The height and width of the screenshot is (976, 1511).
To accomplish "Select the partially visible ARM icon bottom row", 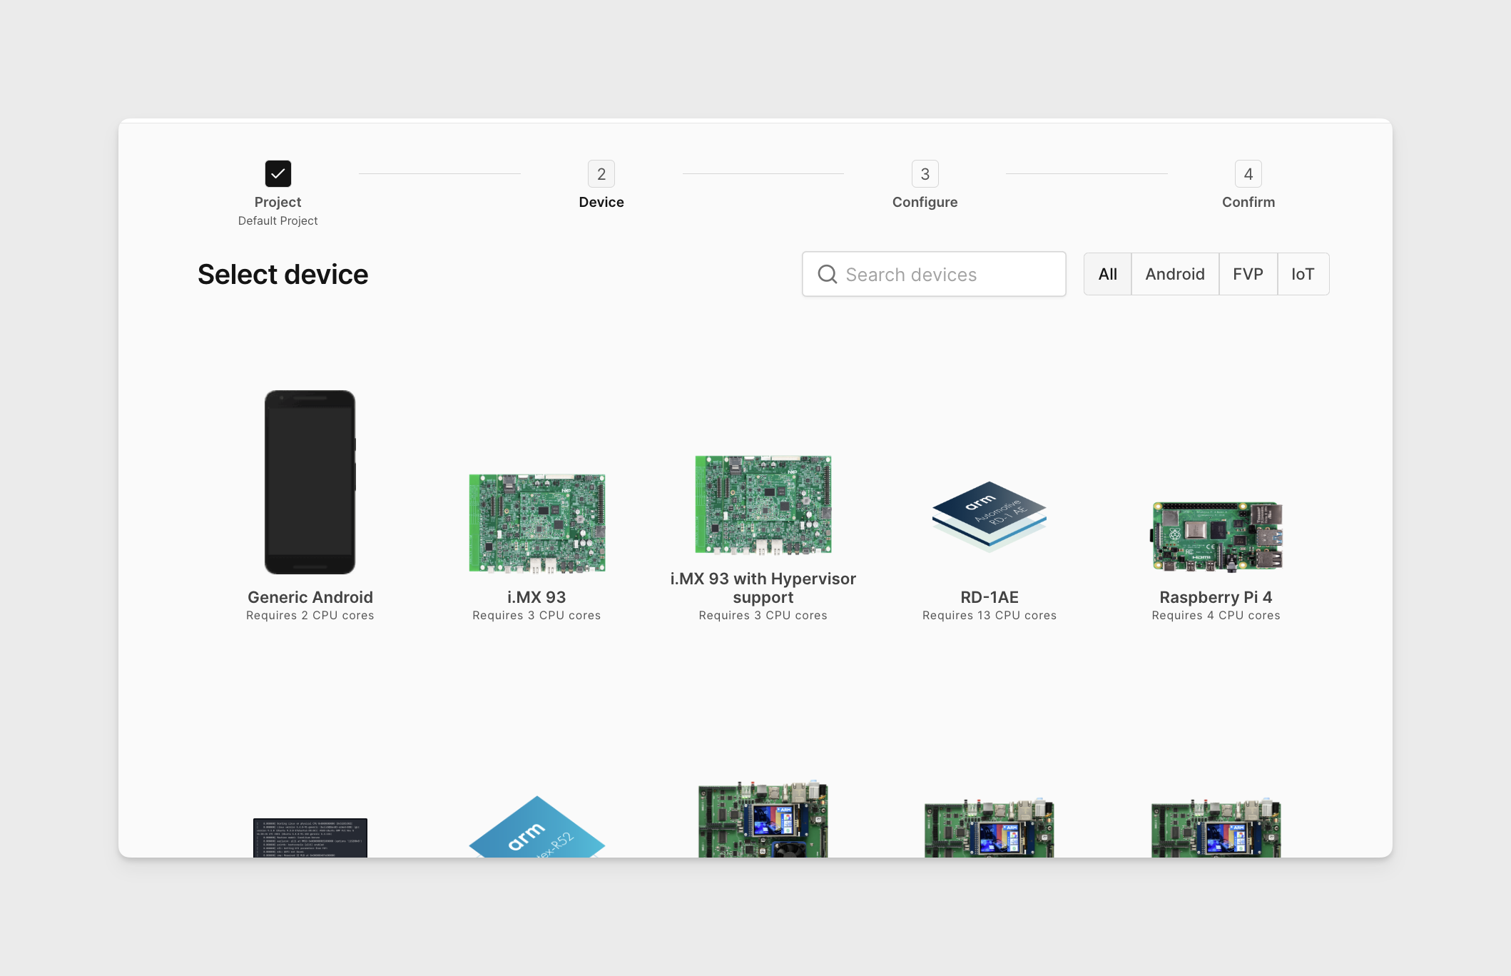I will (536, 833).
